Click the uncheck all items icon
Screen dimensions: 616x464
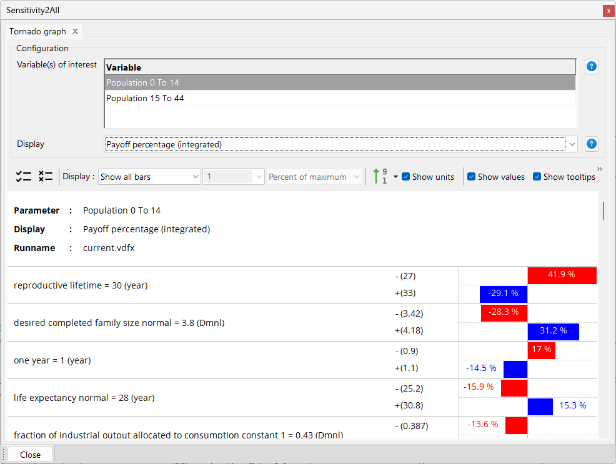46,177
